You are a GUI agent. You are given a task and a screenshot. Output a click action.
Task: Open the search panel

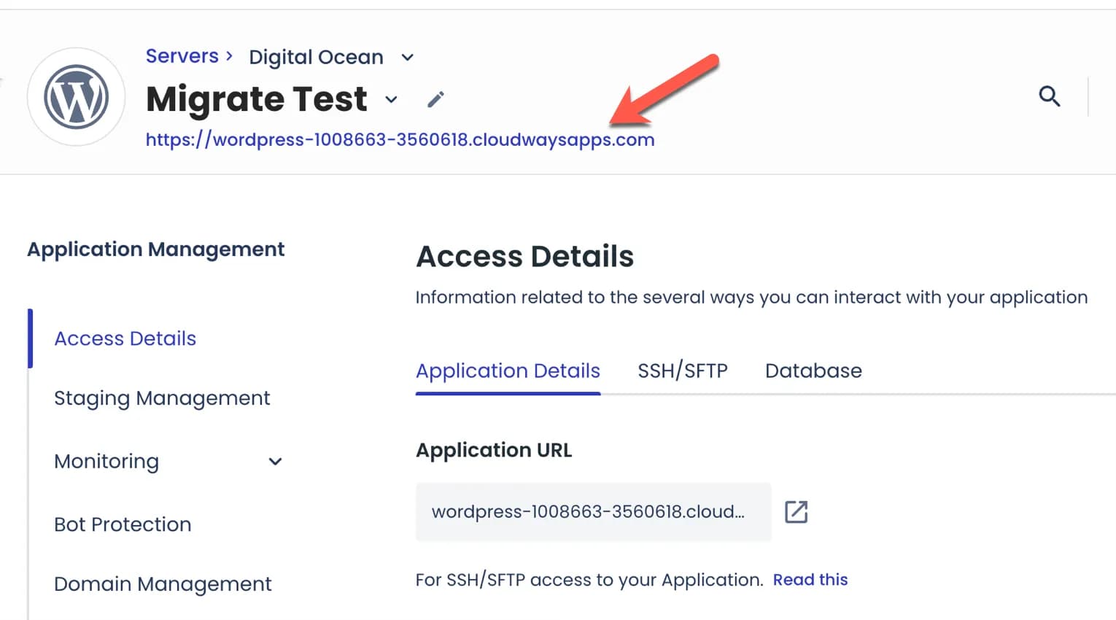(x=1049, y=96)
